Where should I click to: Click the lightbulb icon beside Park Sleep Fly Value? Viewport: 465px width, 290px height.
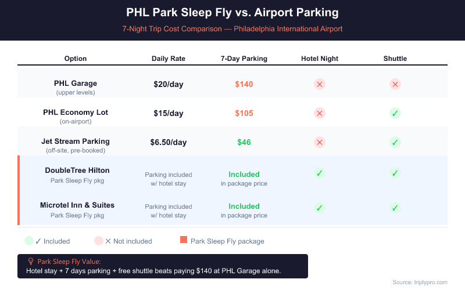pos(31,262)
